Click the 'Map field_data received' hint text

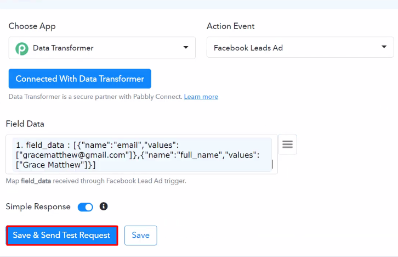96,181
